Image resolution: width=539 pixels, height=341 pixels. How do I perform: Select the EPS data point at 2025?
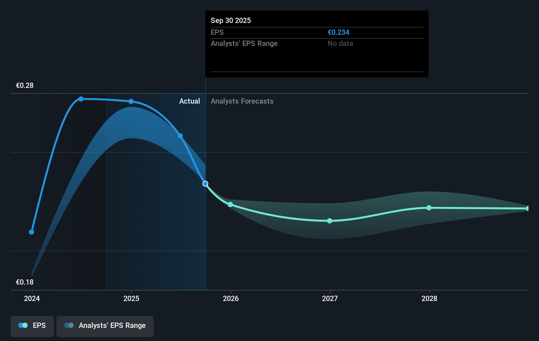point(131,102)
